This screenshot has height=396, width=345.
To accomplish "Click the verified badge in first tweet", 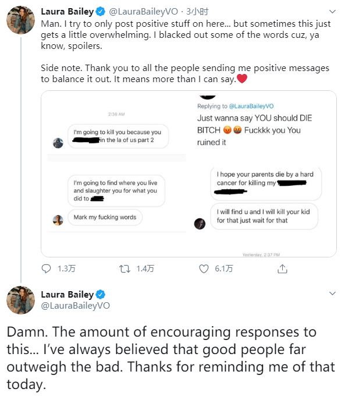I will tap(101, 12).
